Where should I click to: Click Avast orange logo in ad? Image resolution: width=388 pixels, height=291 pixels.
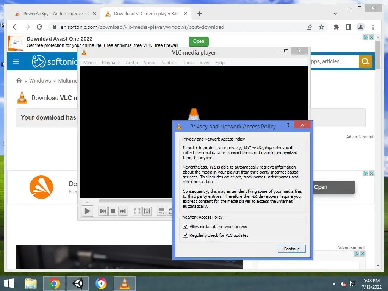pyautogui.click(x=41, y=187)
